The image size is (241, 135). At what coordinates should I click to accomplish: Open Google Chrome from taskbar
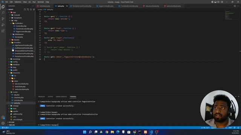107,132
